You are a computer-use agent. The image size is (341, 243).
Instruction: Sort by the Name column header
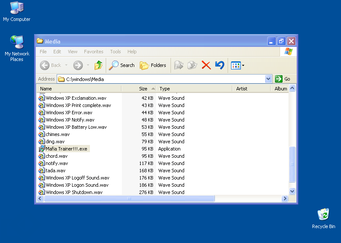79,89
